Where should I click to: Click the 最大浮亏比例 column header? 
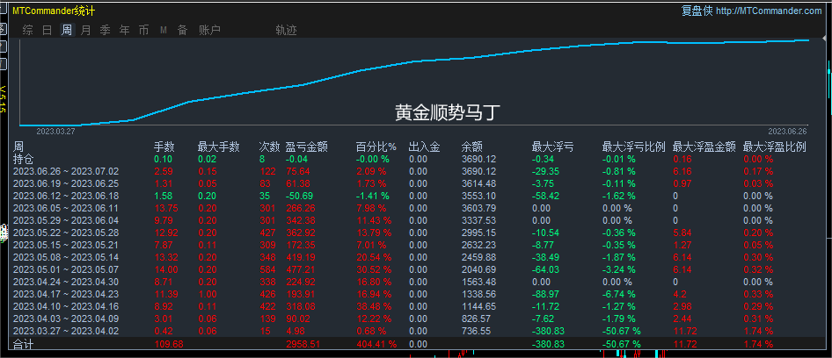point(633,147)
